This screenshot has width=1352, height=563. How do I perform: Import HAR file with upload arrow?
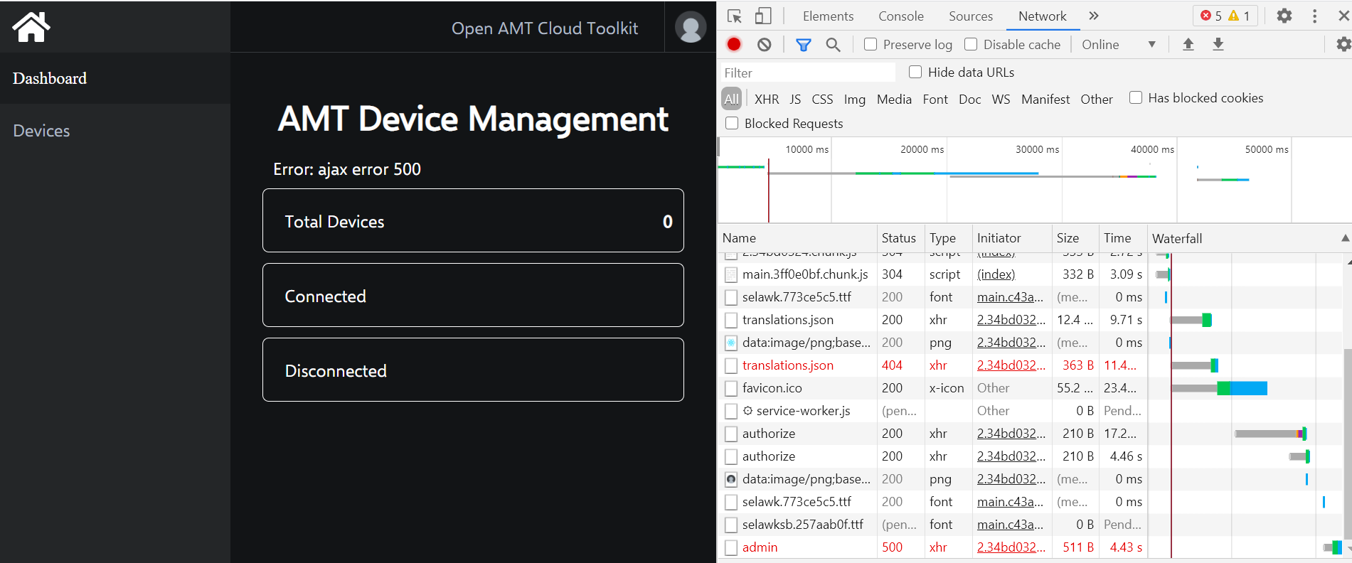[x=1188, y=44]
